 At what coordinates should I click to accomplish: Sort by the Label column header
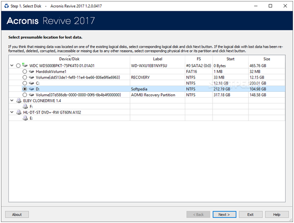(158, 59)
